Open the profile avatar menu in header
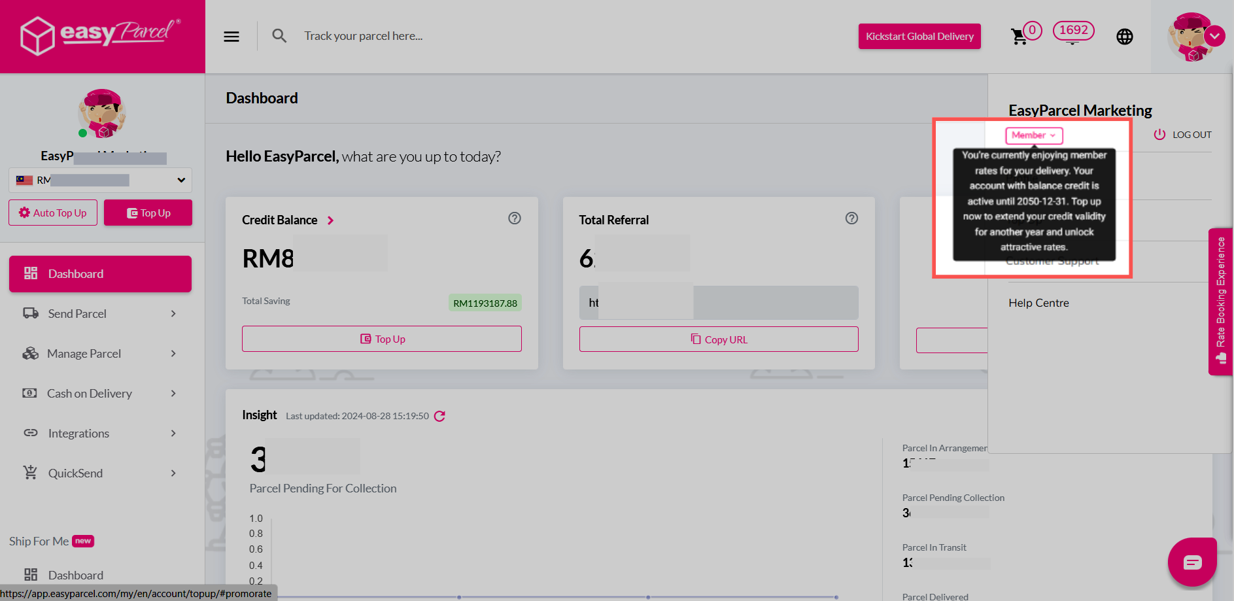The width and height of the screenshot is (1234, 601). [1196, 37]
